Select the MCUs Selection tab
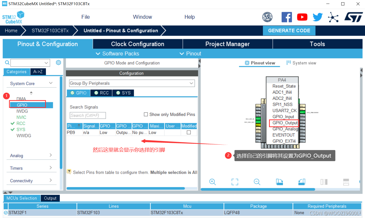The image size is (365, 218). [22, 198]
